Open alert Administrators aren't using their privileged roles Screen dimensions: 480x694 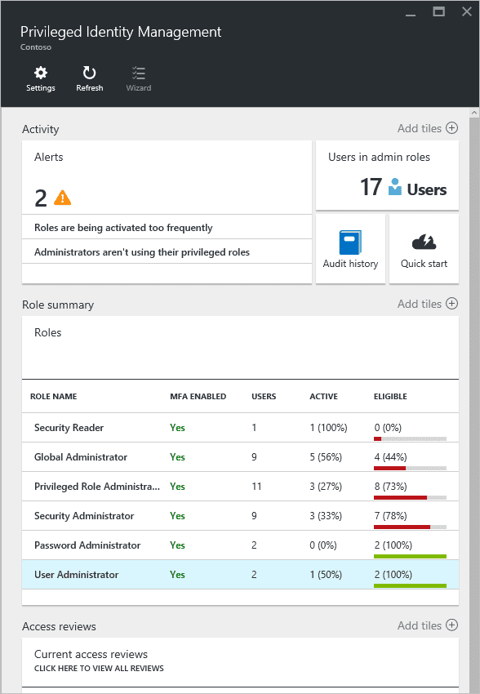point(167,251)
